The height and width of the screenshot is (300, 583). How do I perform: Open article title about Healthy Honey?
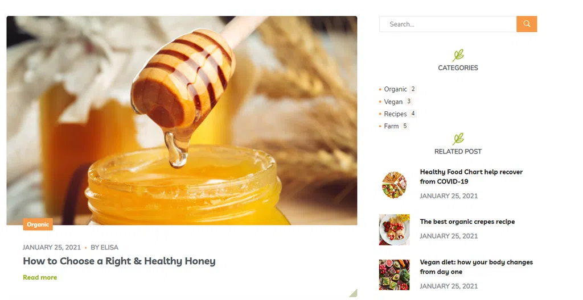point(119,261)
